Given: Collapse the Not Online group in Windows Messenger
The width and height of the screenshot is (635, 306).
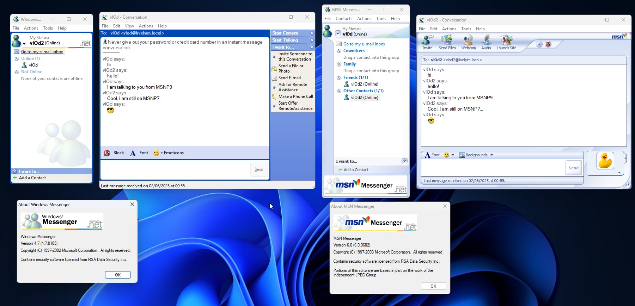Looking at the screenshot, I should click(17, 72).
